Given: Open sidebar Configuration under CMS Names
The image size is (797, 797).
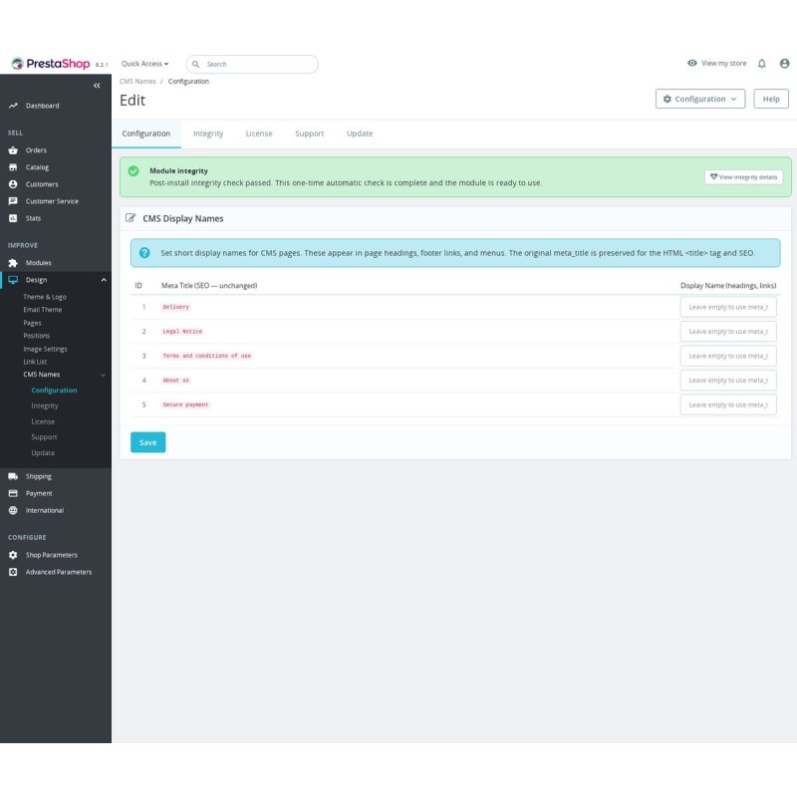Looking at the screenshot, I should (54, 391).
